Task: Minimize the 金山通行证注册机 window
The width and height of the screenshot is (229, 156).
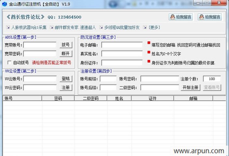Action: tap(198, 3)
